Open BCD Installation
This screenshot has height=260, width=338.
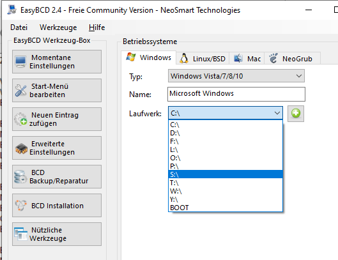pos(57,205)
